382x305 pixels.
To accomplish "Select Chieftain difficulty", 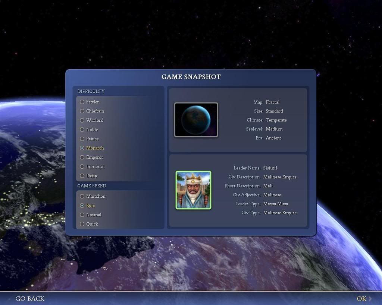I will 92,111.
